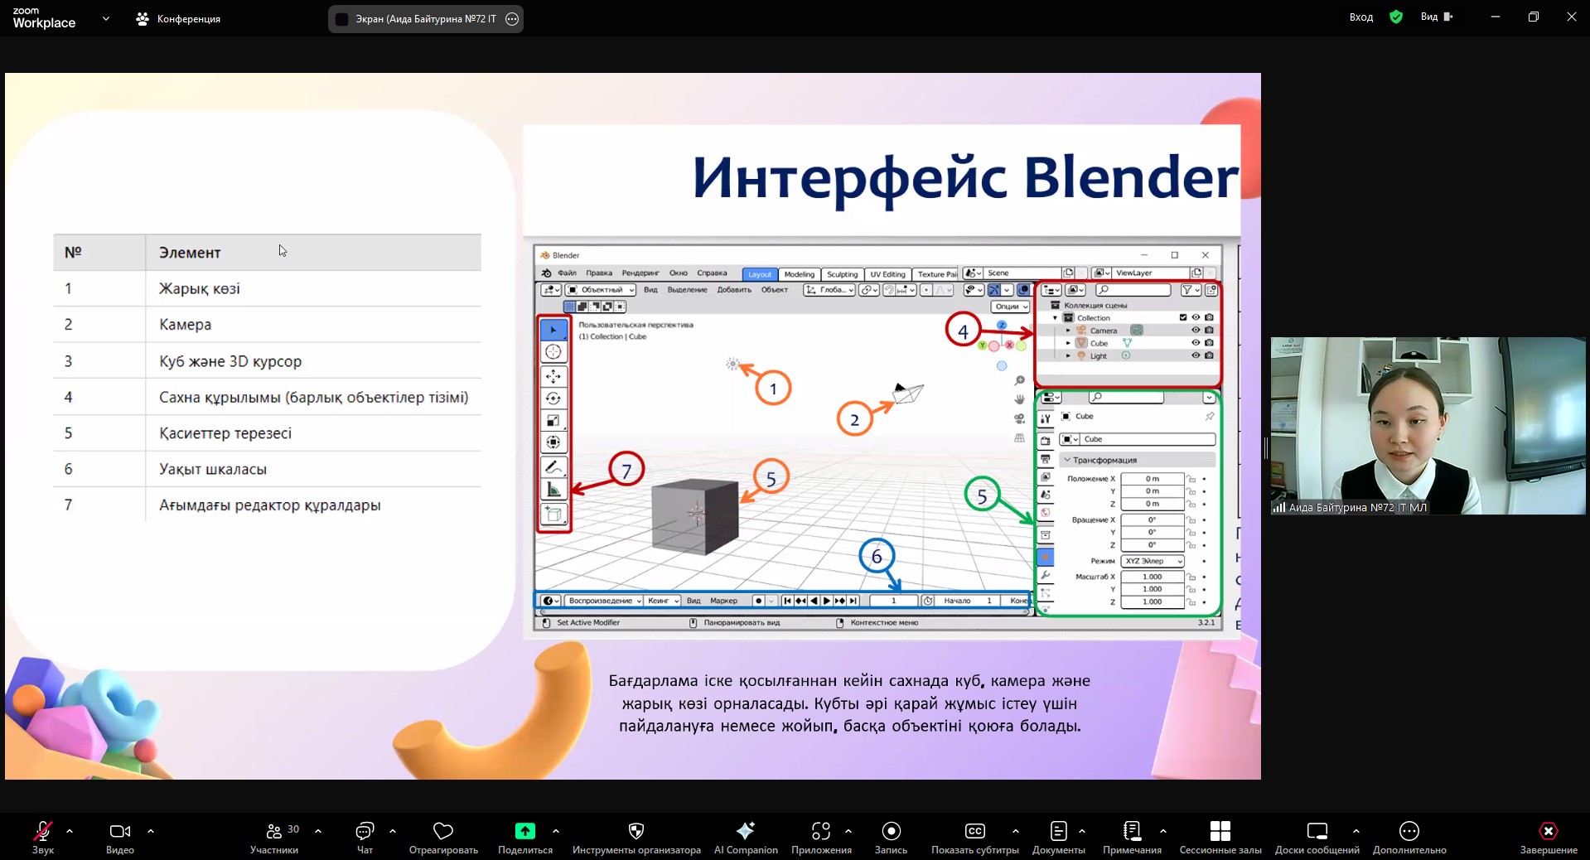Viewport: 1590px width, 860px height.
Task: Start recording with the Запись button
Action: point(891,831)
